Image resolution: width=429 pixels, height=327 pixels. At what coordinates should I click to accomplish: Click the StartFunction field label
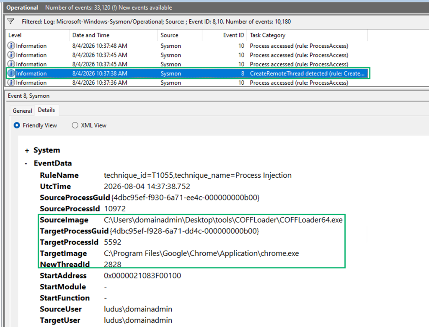(65, 298)
